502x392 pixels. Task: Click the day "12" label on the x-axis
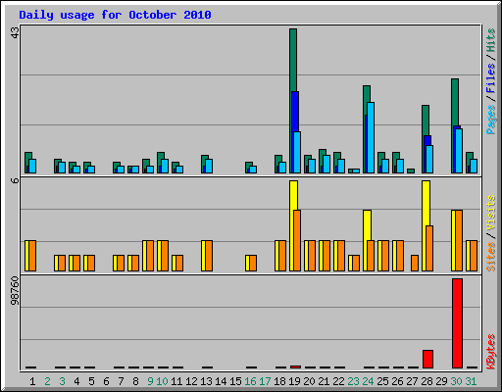(x=191, y=381)
